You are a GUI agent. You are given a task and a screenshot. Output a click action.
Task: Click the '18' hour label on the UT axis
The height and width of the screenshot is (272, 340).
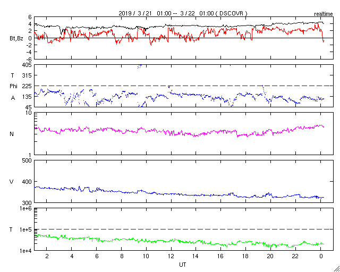[245, 257]
